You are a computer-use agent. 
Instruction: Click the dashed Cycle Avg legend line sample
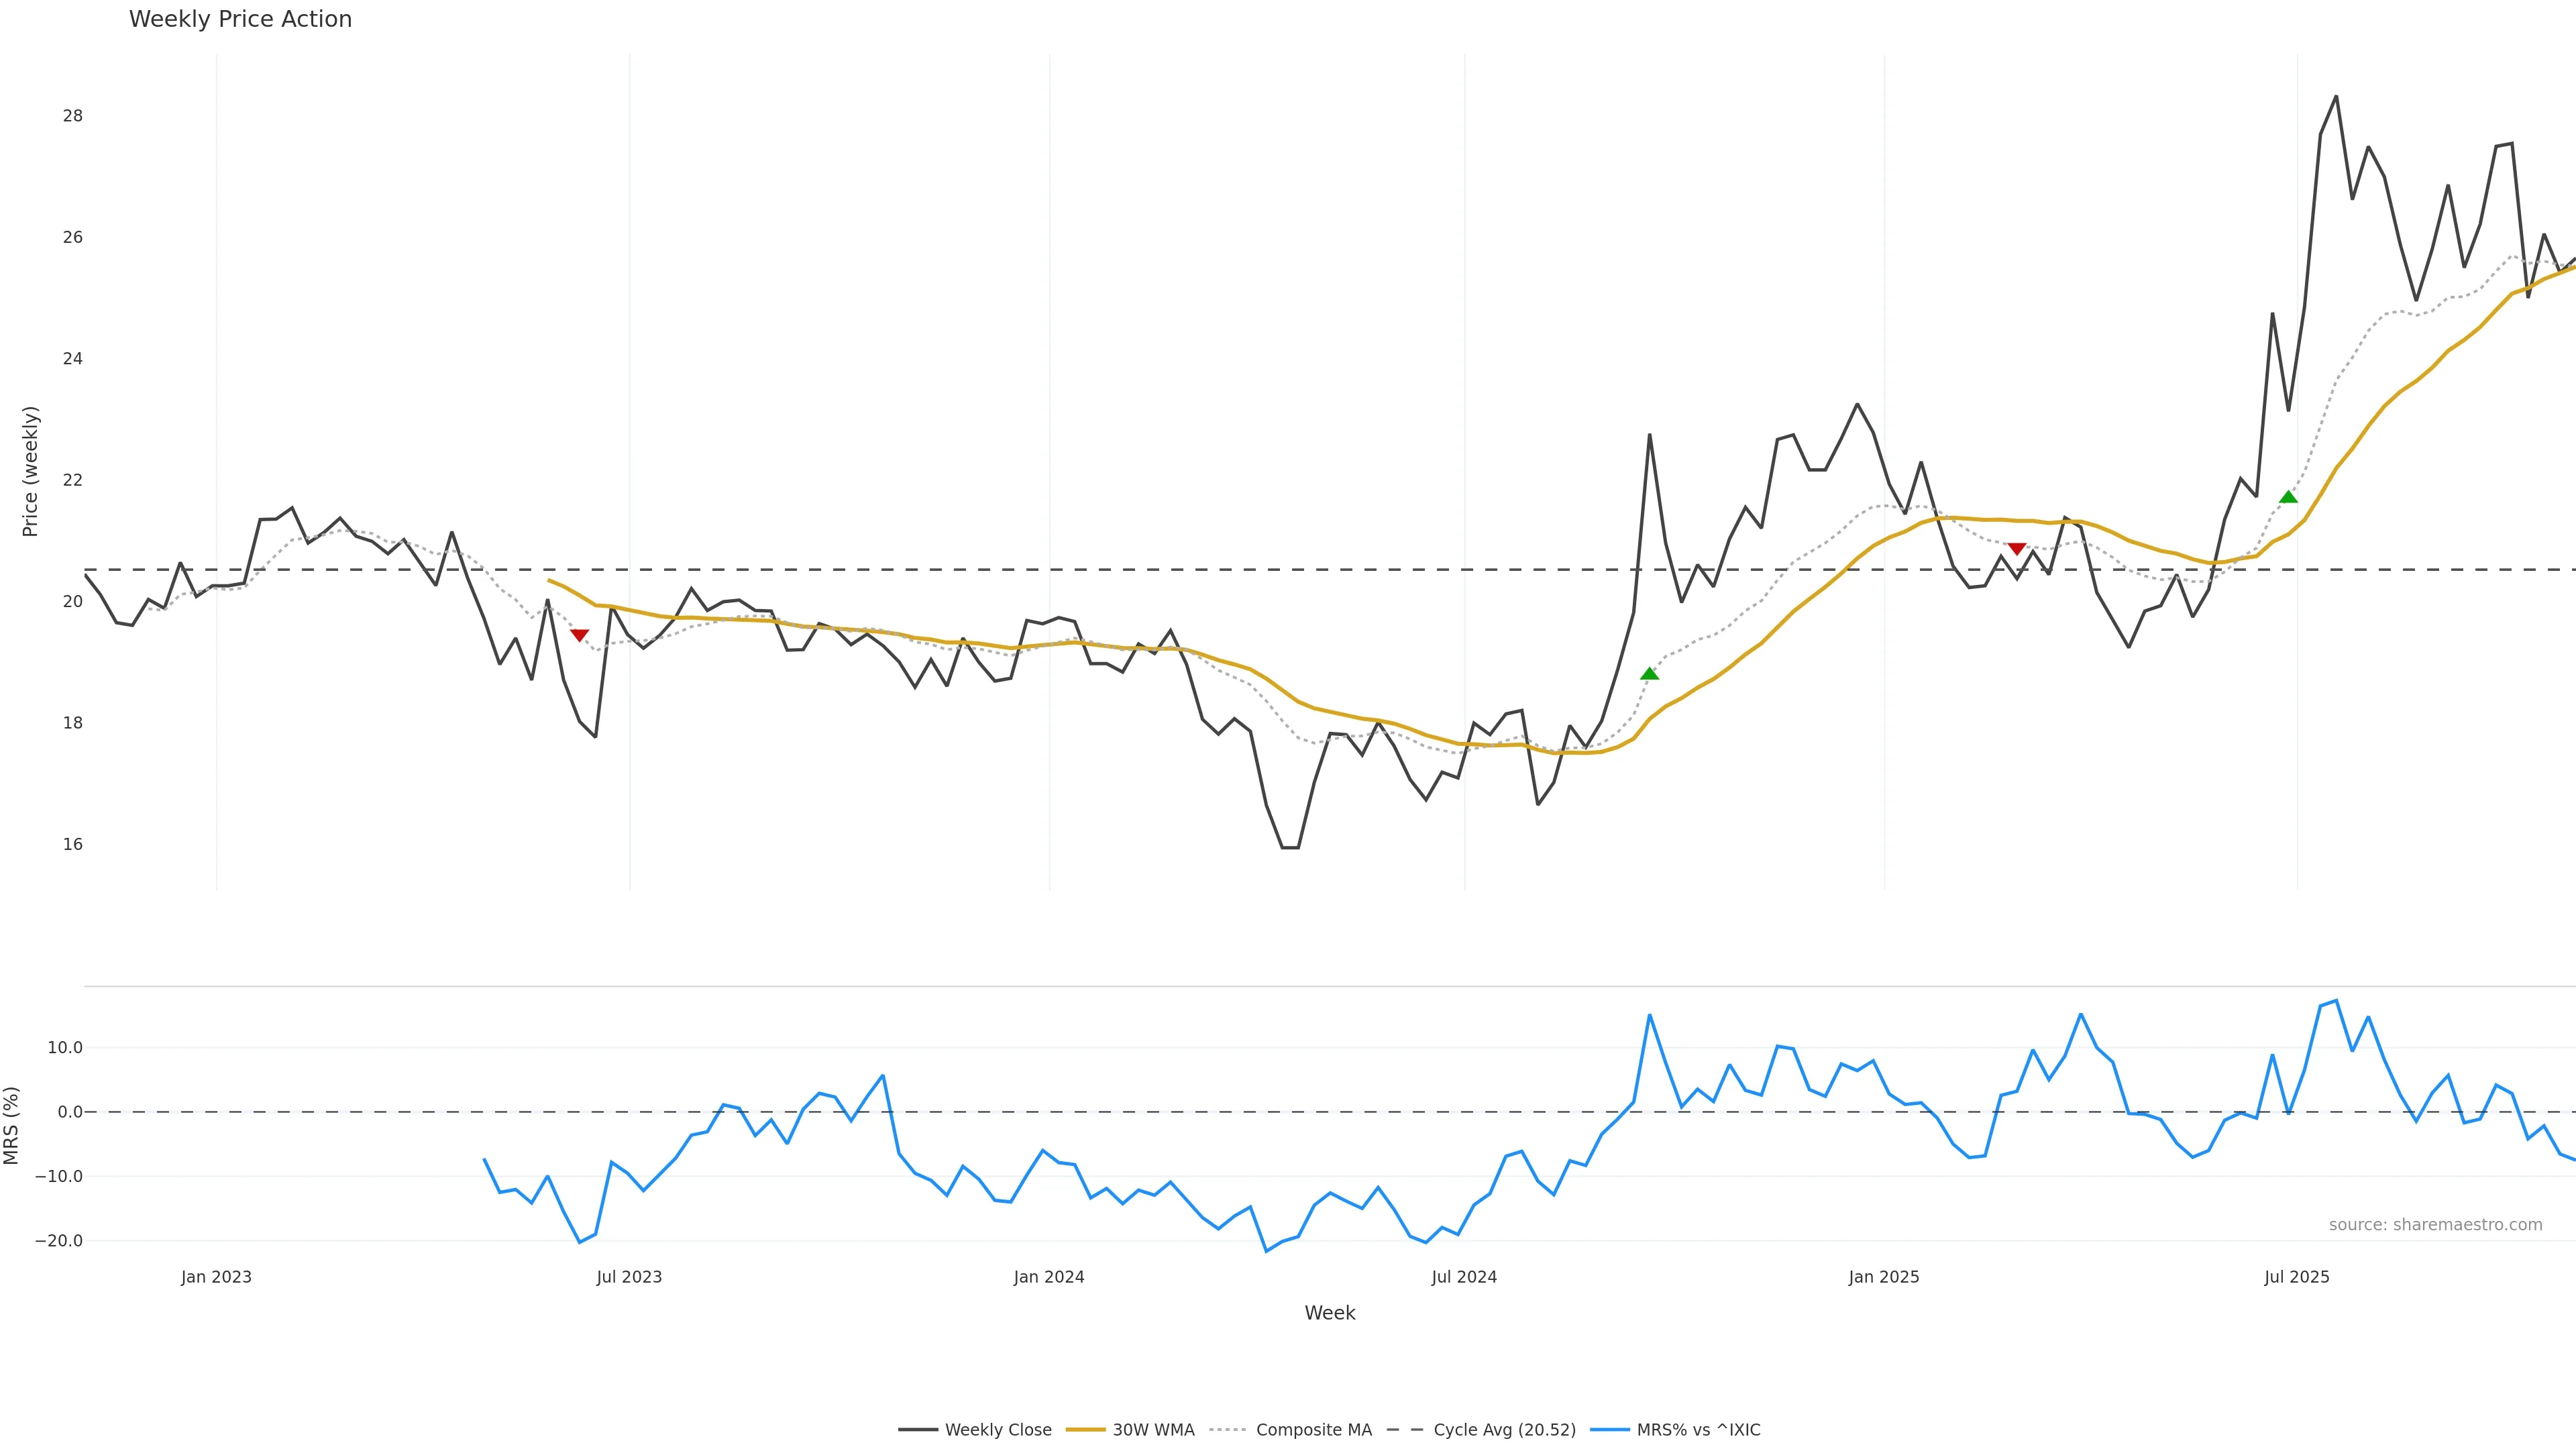pyautogui.click(x=1405, y=1430)
